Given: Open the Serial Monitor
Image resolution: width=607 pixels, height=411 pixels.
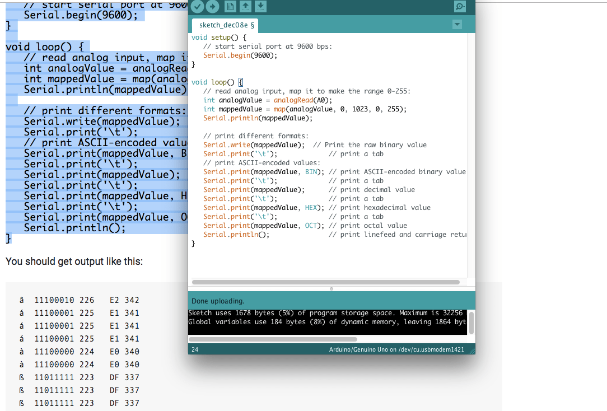Looking at the screenshot, I should coord(460,6).
